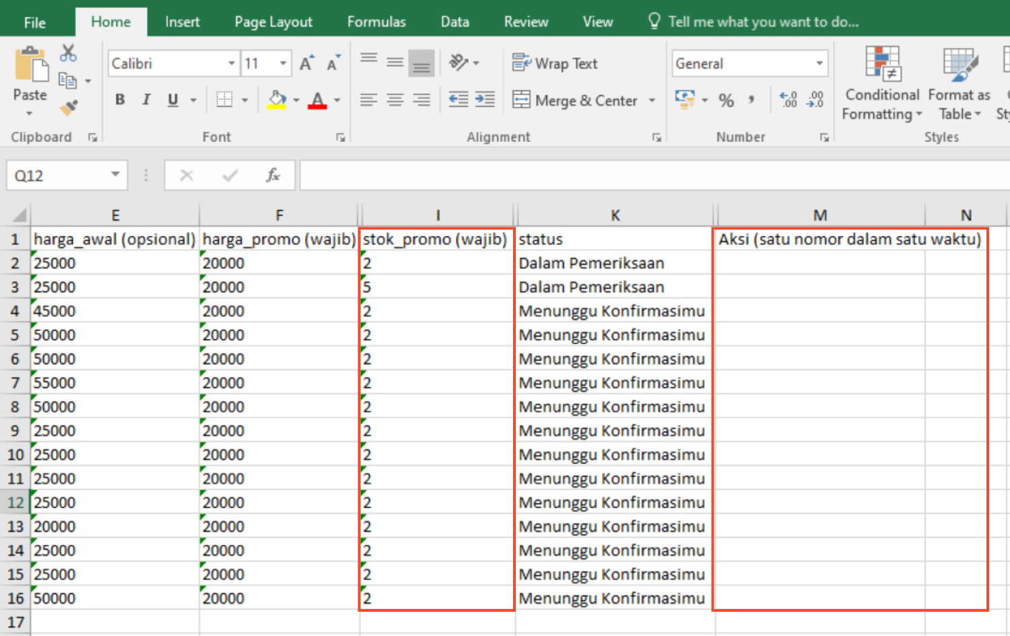This screenshot has width=1010, height=636.
Task: Click the Increase Indent icon
Action: click(485, 100)
